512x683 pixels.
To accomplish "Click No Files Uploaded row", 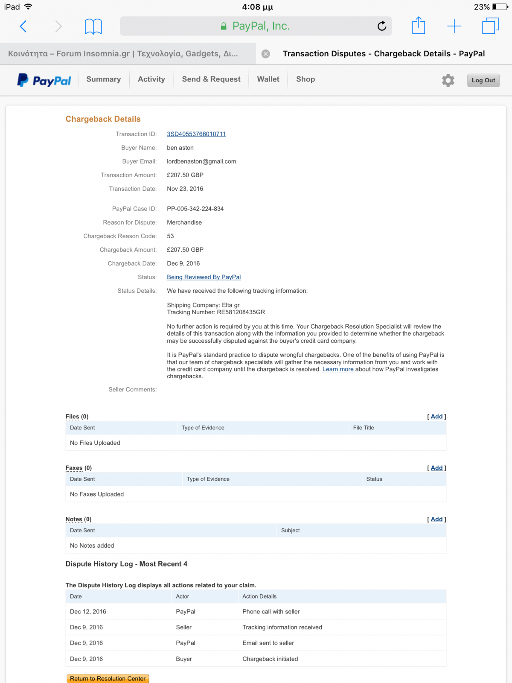I will [256, 443].
